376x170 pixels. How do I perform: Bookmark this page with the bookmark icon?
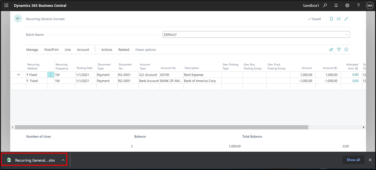click(x=331, y=19)
